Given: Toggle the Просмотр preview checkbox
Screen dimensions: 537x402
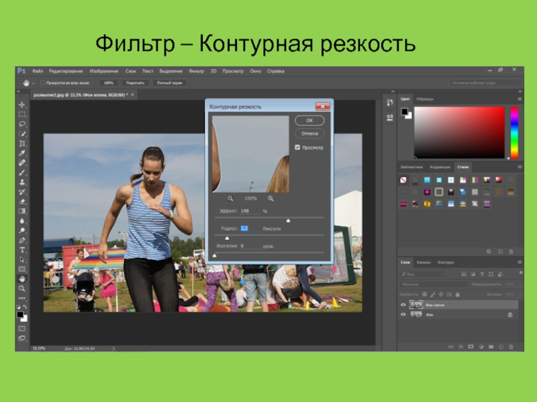Looking at the screenshot, I should [297, 147].
